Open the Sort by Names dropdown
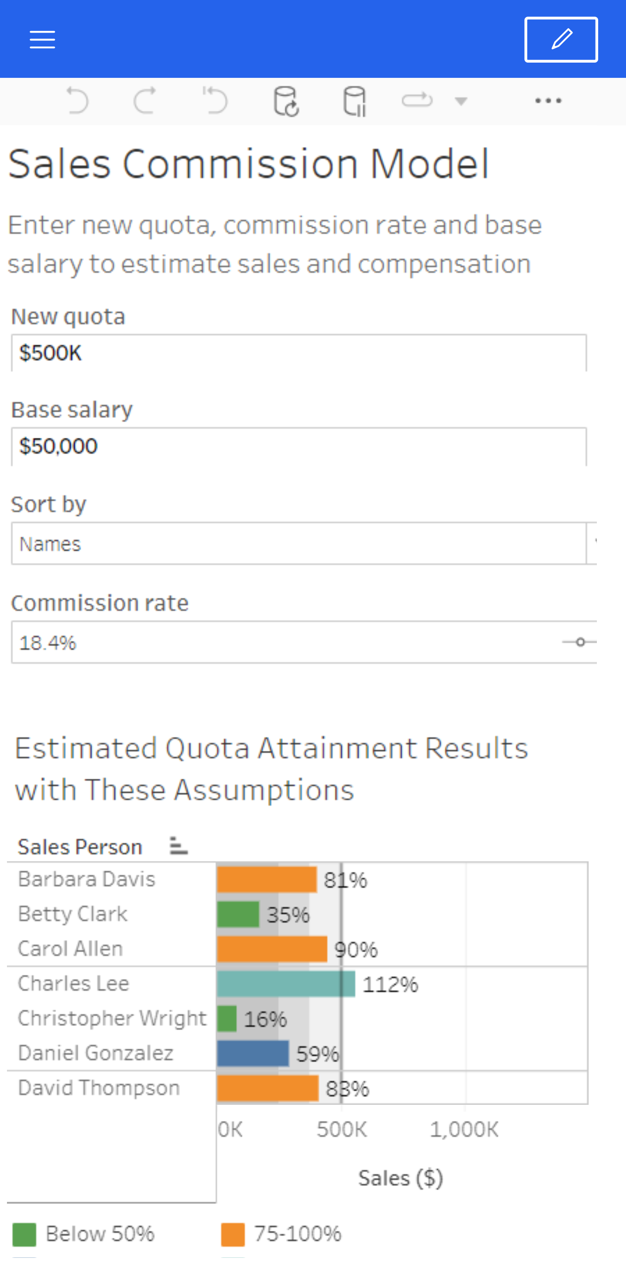 click(298, 543)
